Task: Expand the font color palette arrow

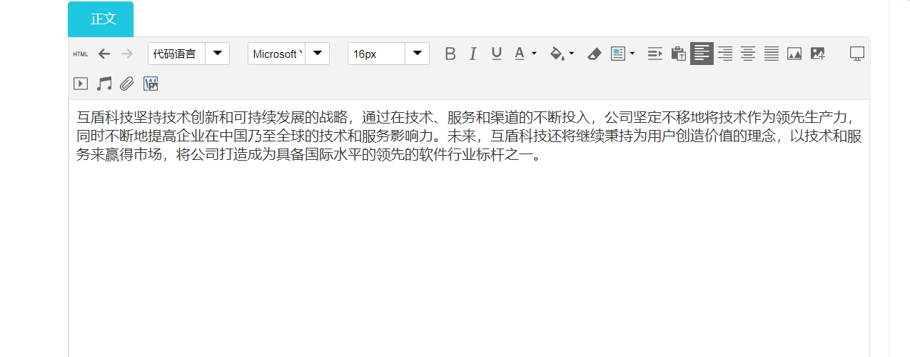Action: (x=534, y=54)
